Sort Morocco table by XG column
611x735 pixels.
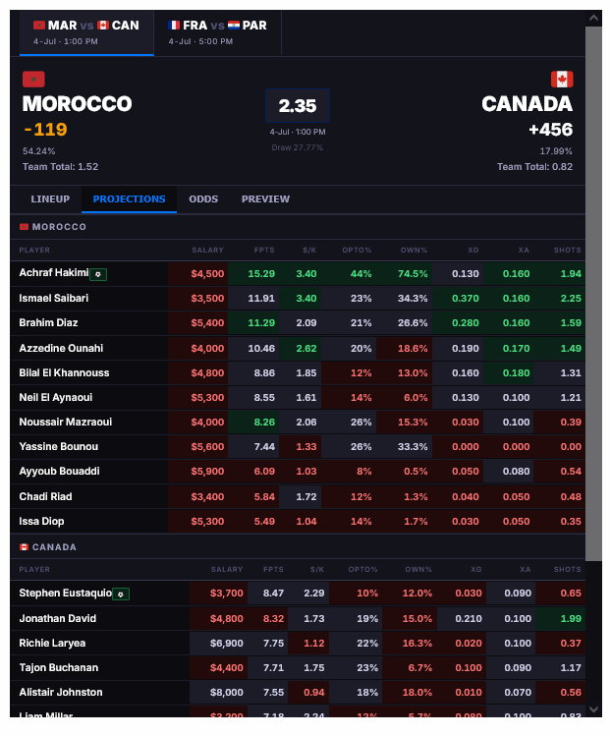click(x=473, y=251)
